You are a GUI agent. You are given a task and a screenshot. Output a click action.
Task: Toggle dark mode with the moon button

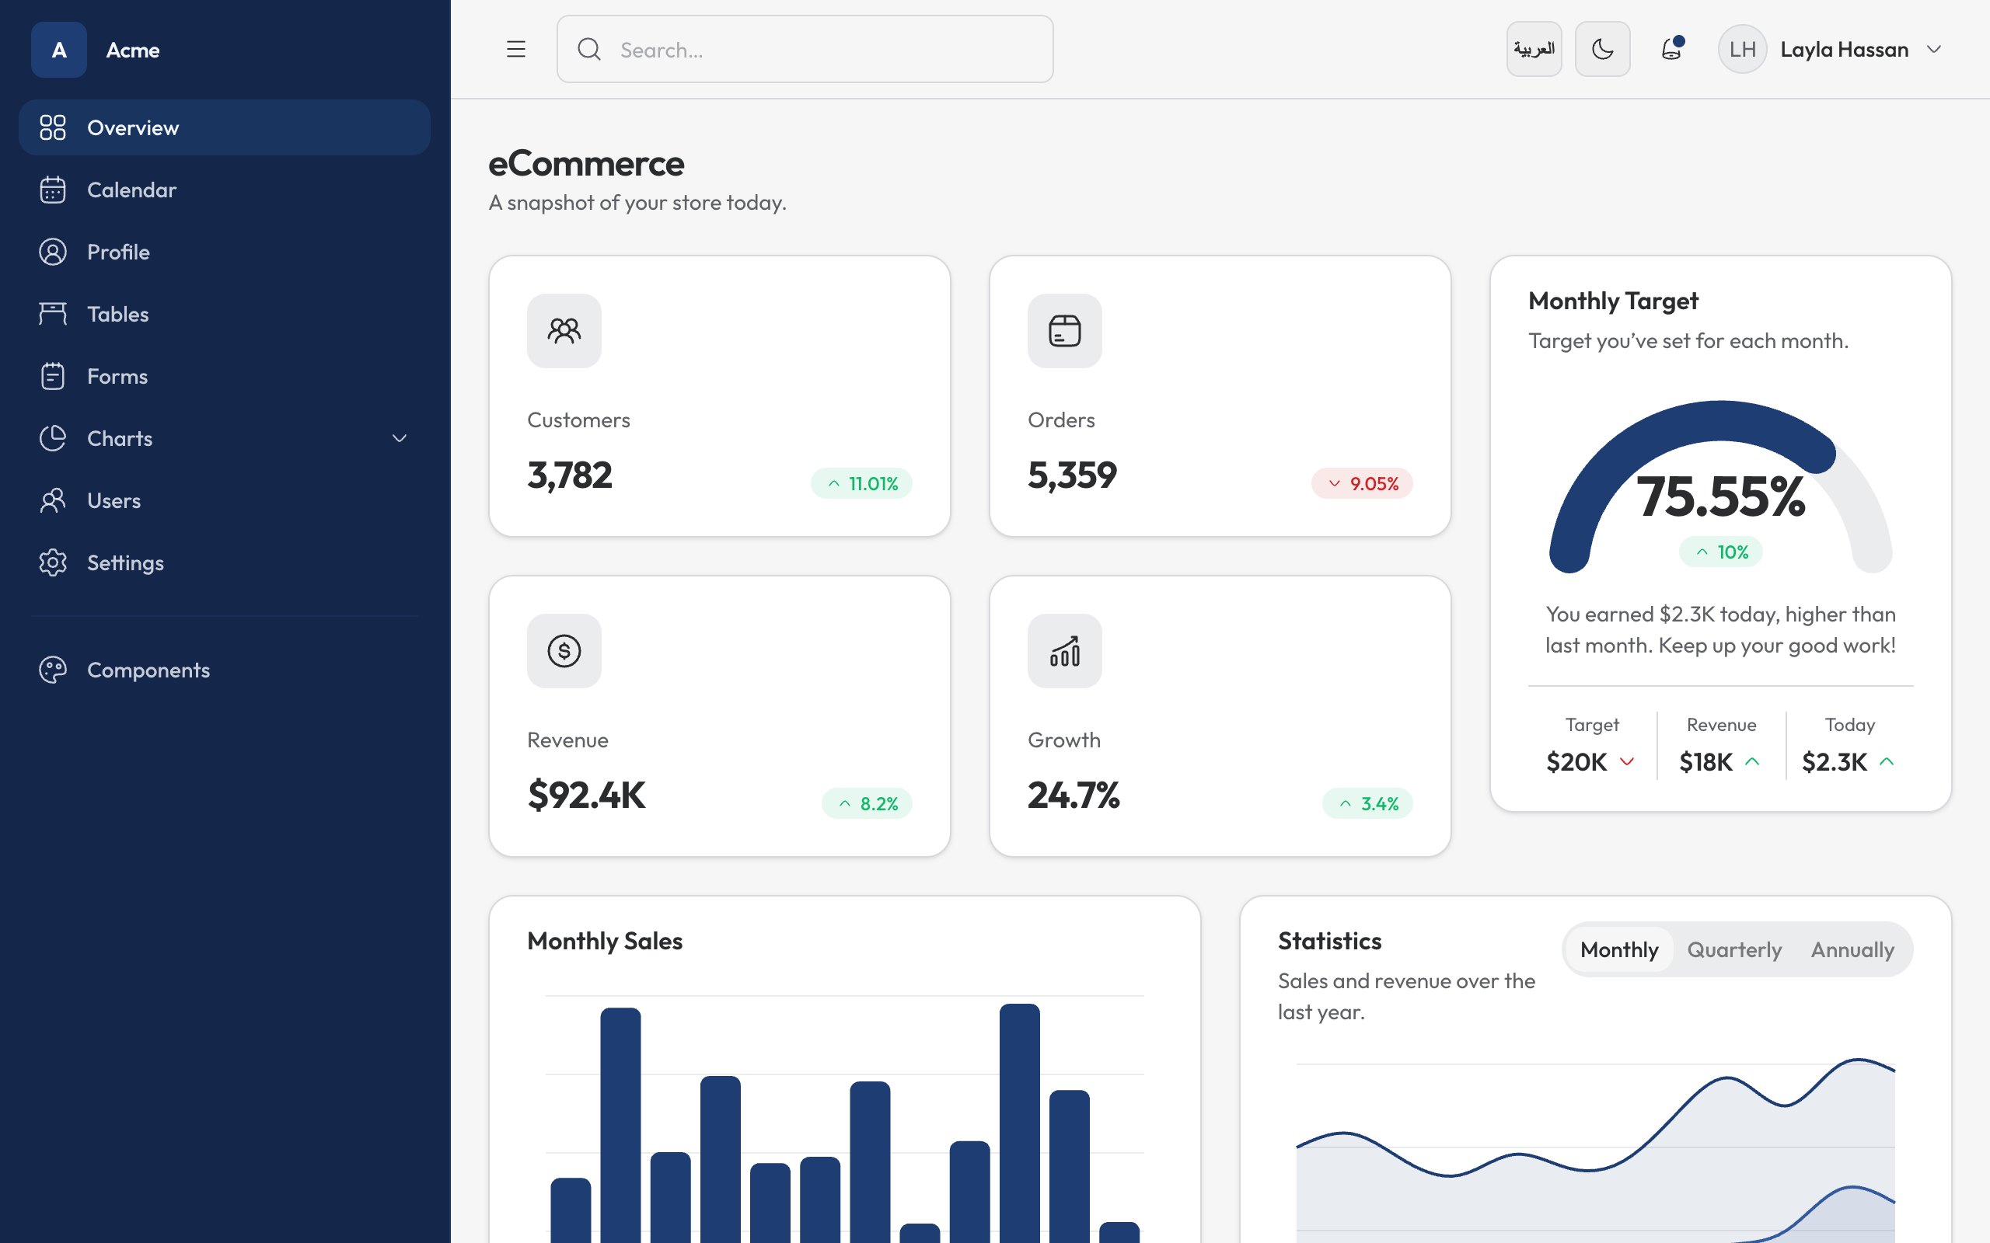[x=1603, y=49]
